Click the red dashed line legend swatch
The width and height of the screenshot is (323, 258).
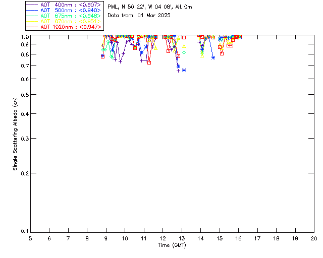(32, 27)
